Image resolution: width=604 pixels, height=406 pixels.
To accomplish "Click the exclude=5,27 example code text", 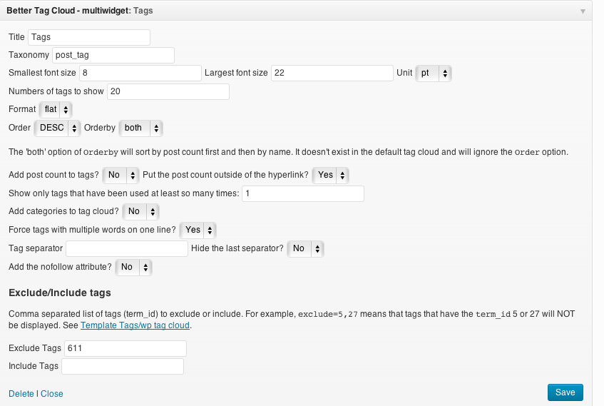I will (328, 314).
